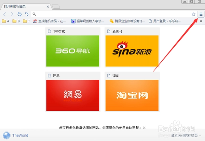Open the 360导航 thumbnail tile
This screenshot has width=205, height=141.
pos(73,51)
